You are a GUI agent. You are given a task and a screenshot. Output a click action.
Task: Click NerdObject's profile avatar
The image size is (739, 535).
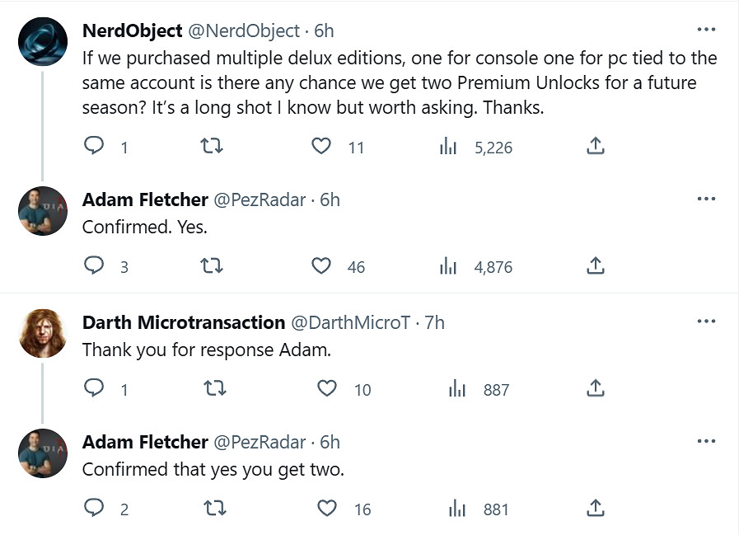coord(43,41)
